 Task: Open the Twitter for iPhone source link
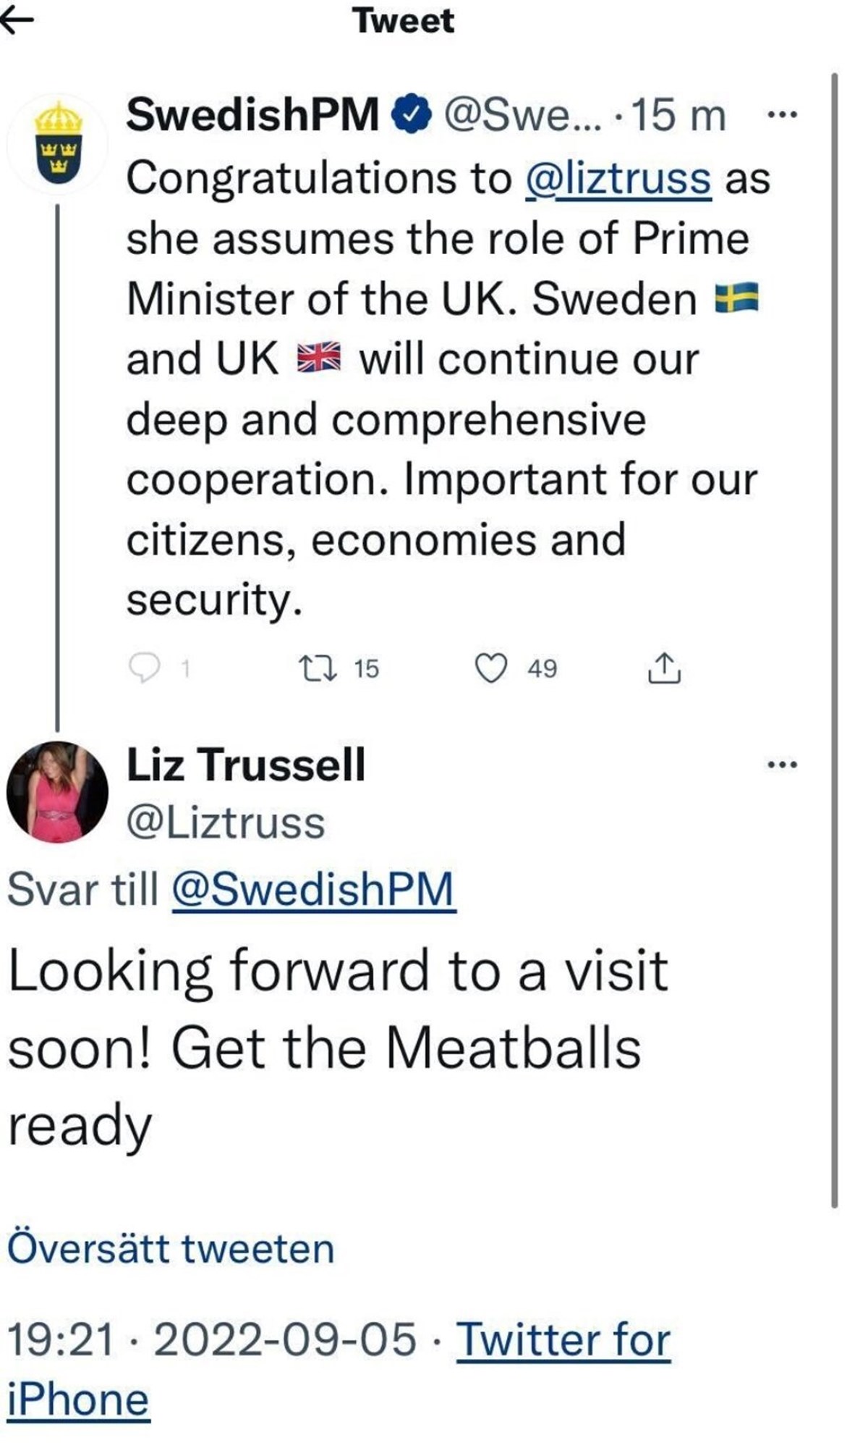339,1369
